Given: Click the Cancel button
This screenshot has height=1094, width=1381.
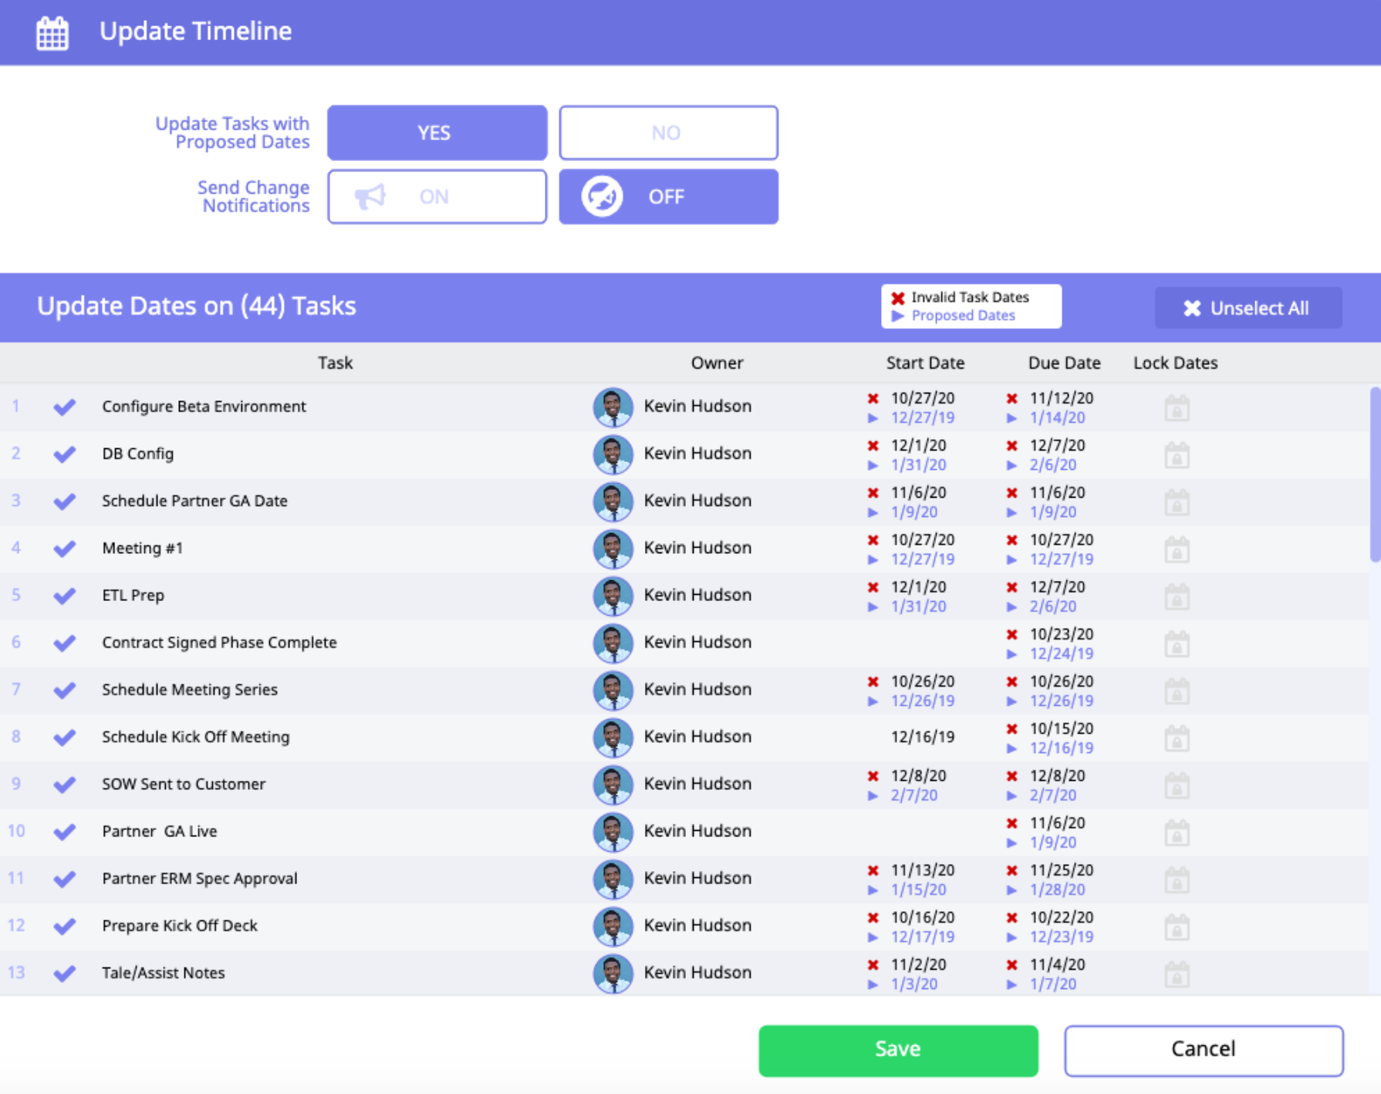Looking at the screenshot, I should 1203,1049.
